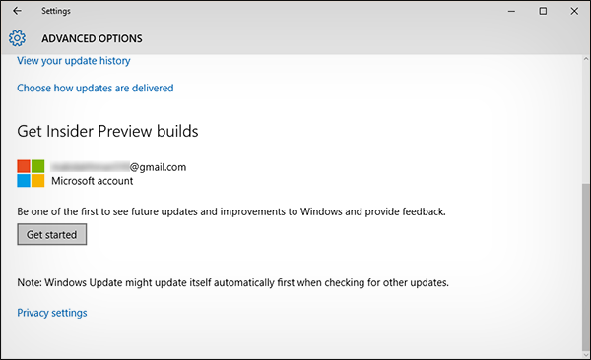591x360 pixels.
Task: Click the vertical scrollbar thumb
Action: coord(586,267)
